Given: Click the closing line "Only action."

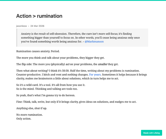Looking at the screenshot, I should [24, 119].
